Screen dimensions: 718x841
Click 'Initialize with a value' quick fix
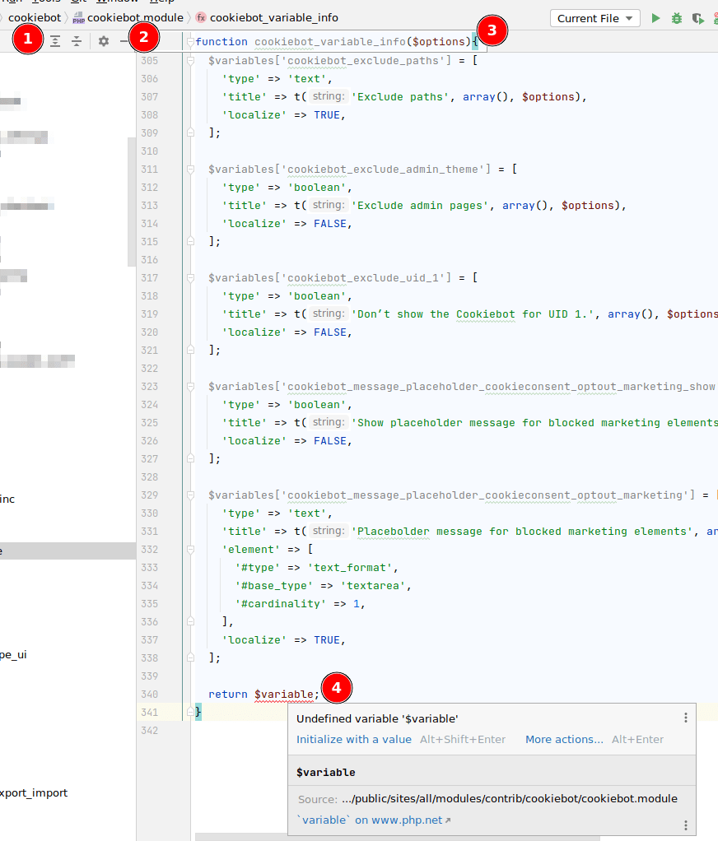tap(353, 739)
